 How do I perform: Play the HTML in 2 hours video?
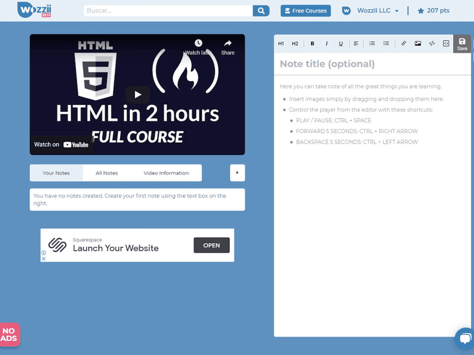tap(137, 95)
